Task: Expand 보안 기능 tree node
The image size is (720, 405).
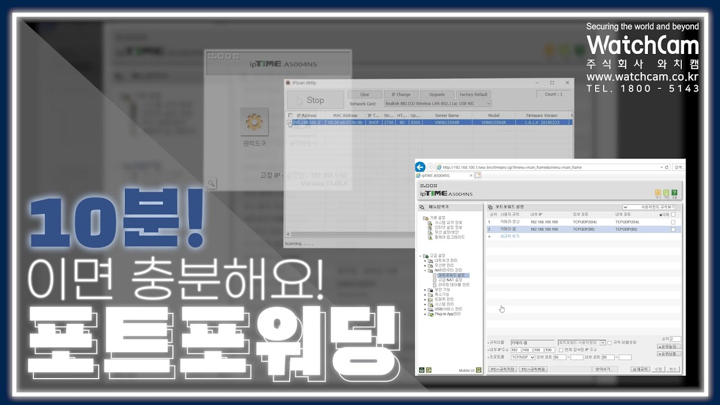Action: 425,290
